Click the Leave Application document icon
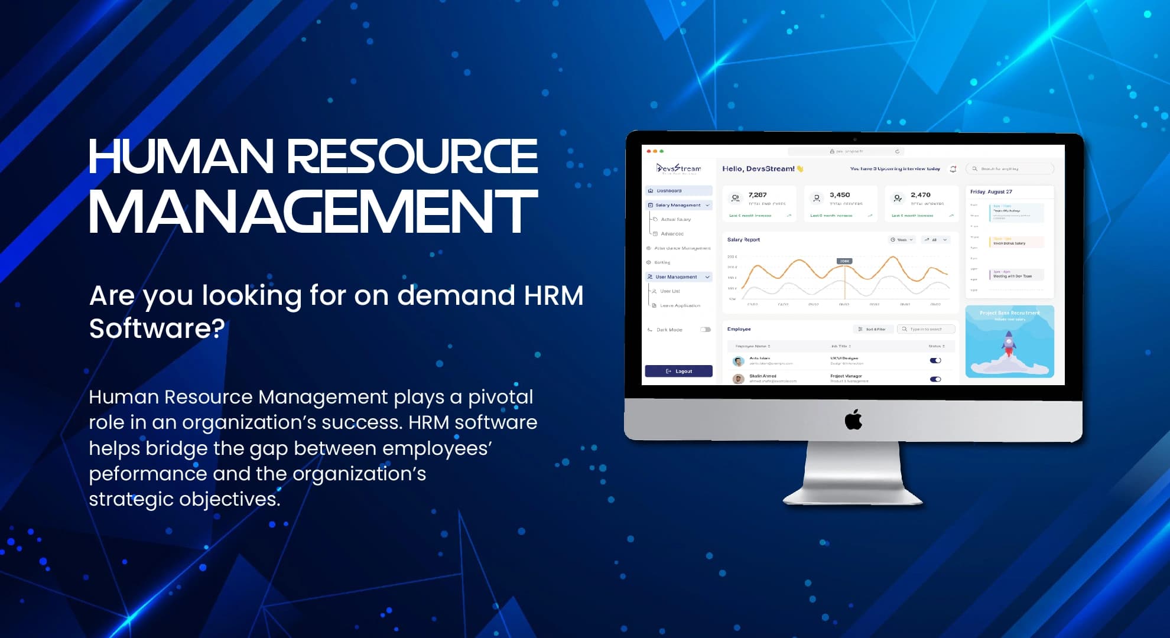The height and width of the screenshot is (638, 1170). pos(654,305)
